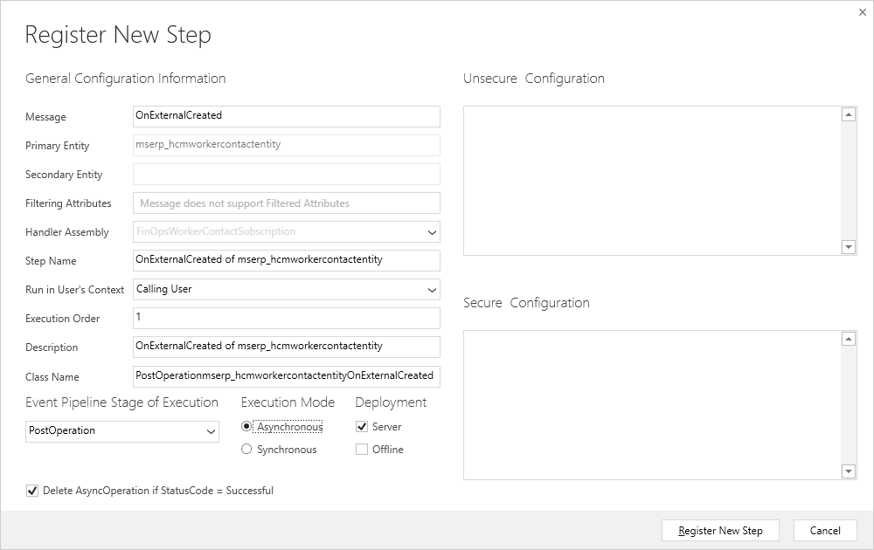This screenshot has width=874, height=550.
Task: Enable the Offline deployment option
Action: tap(363, 449)
